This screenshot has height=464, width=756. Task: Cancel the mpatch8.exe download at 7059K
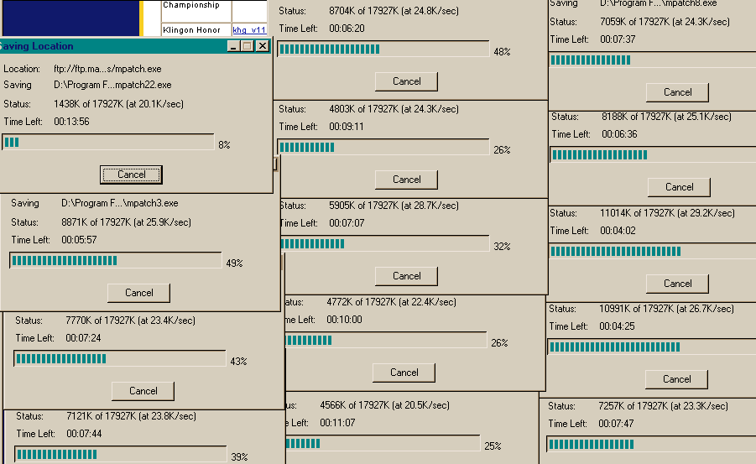point(677,92)
